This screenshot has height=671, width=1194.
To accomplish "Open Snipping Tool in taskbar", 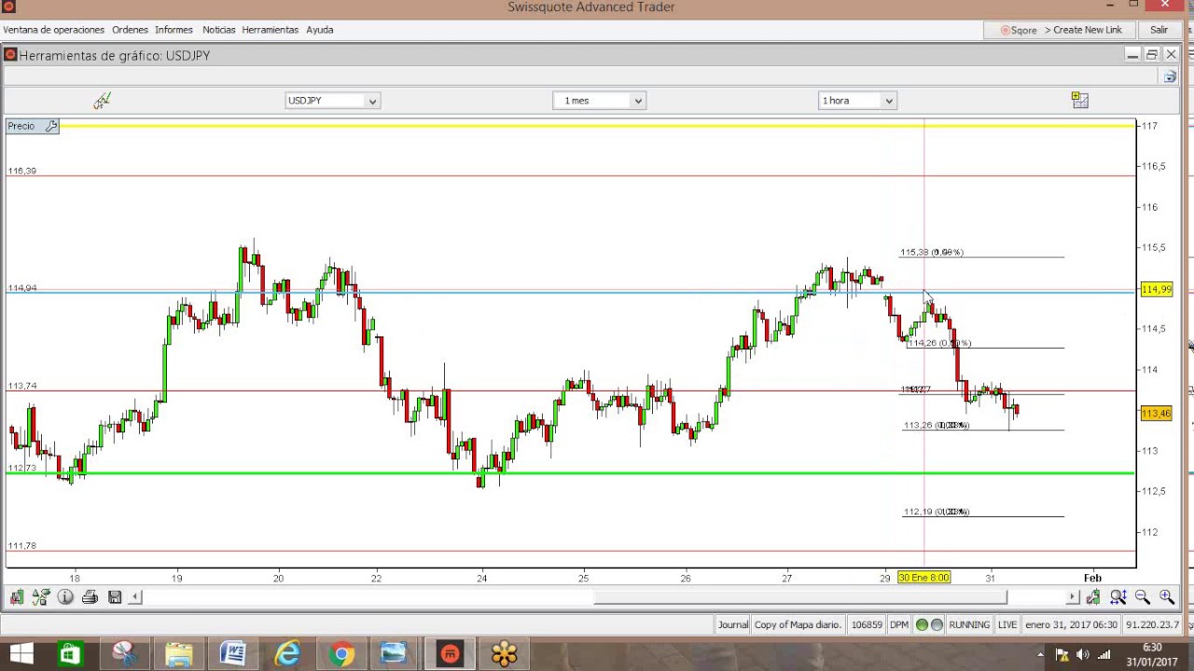I will coord(124,654).
